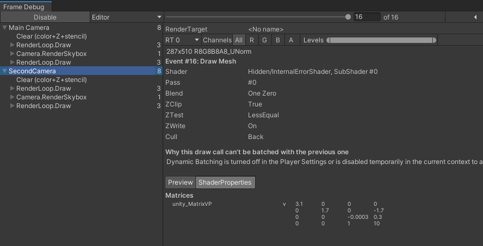Open the Editor connection dropdown
Image resolution: width=483 pixels, height=246 pixels.
point(126,17)
